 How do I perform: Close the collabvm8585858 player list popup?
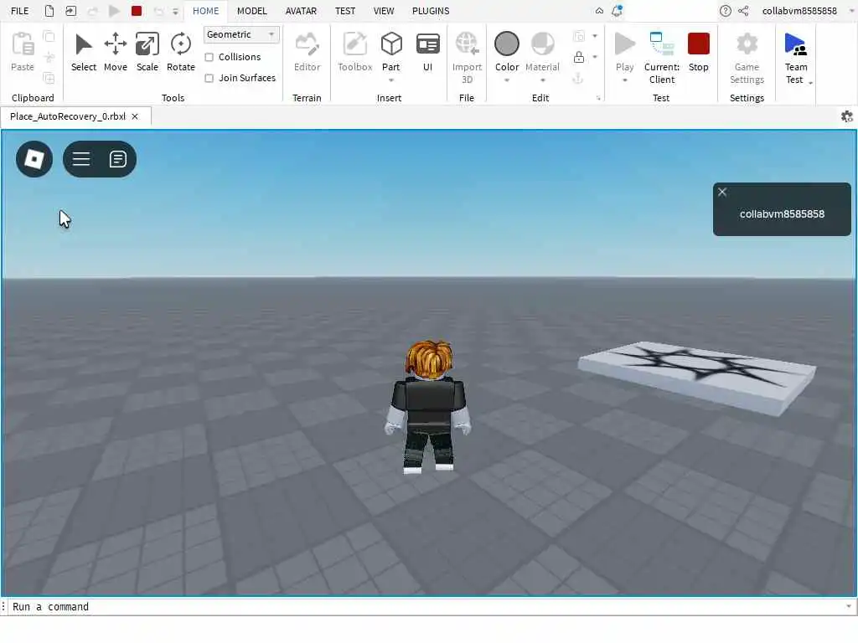(x=722, y=192)
